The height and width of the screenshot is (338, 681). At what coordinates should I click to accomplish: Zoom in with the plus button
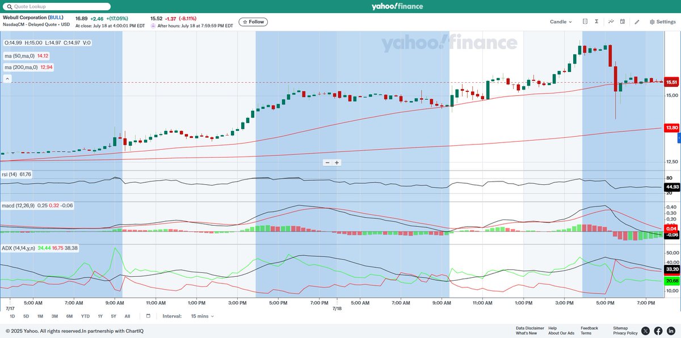337,162
